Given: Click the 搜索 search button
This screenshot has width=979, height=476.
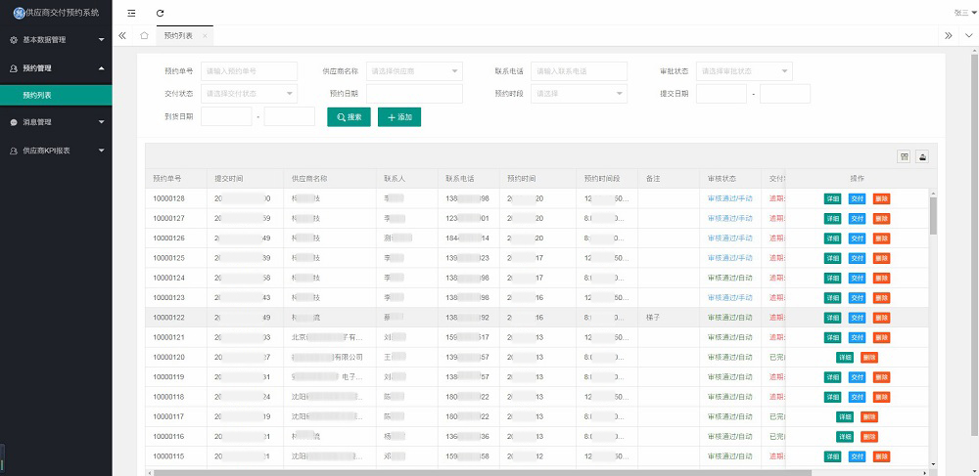Looking at the screenshot, I should point(349,117).
